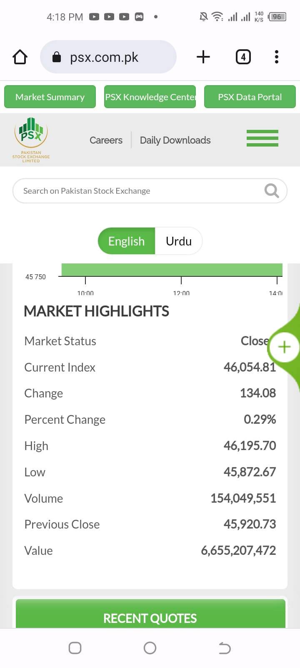Open a new tab with plus icon
300x668 pixels.
click(203, 57)
